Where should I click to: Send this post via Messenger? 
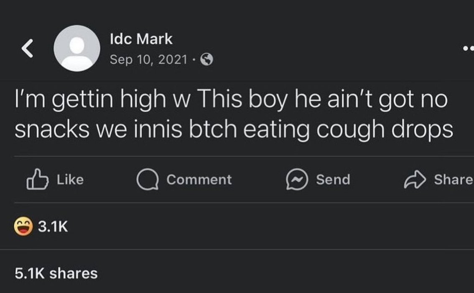point(318,179)
